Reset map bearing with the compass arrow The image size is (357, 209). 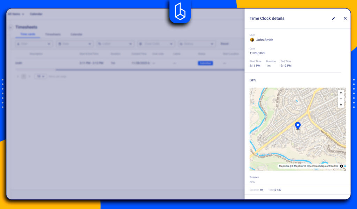click(x=341, y=105)
